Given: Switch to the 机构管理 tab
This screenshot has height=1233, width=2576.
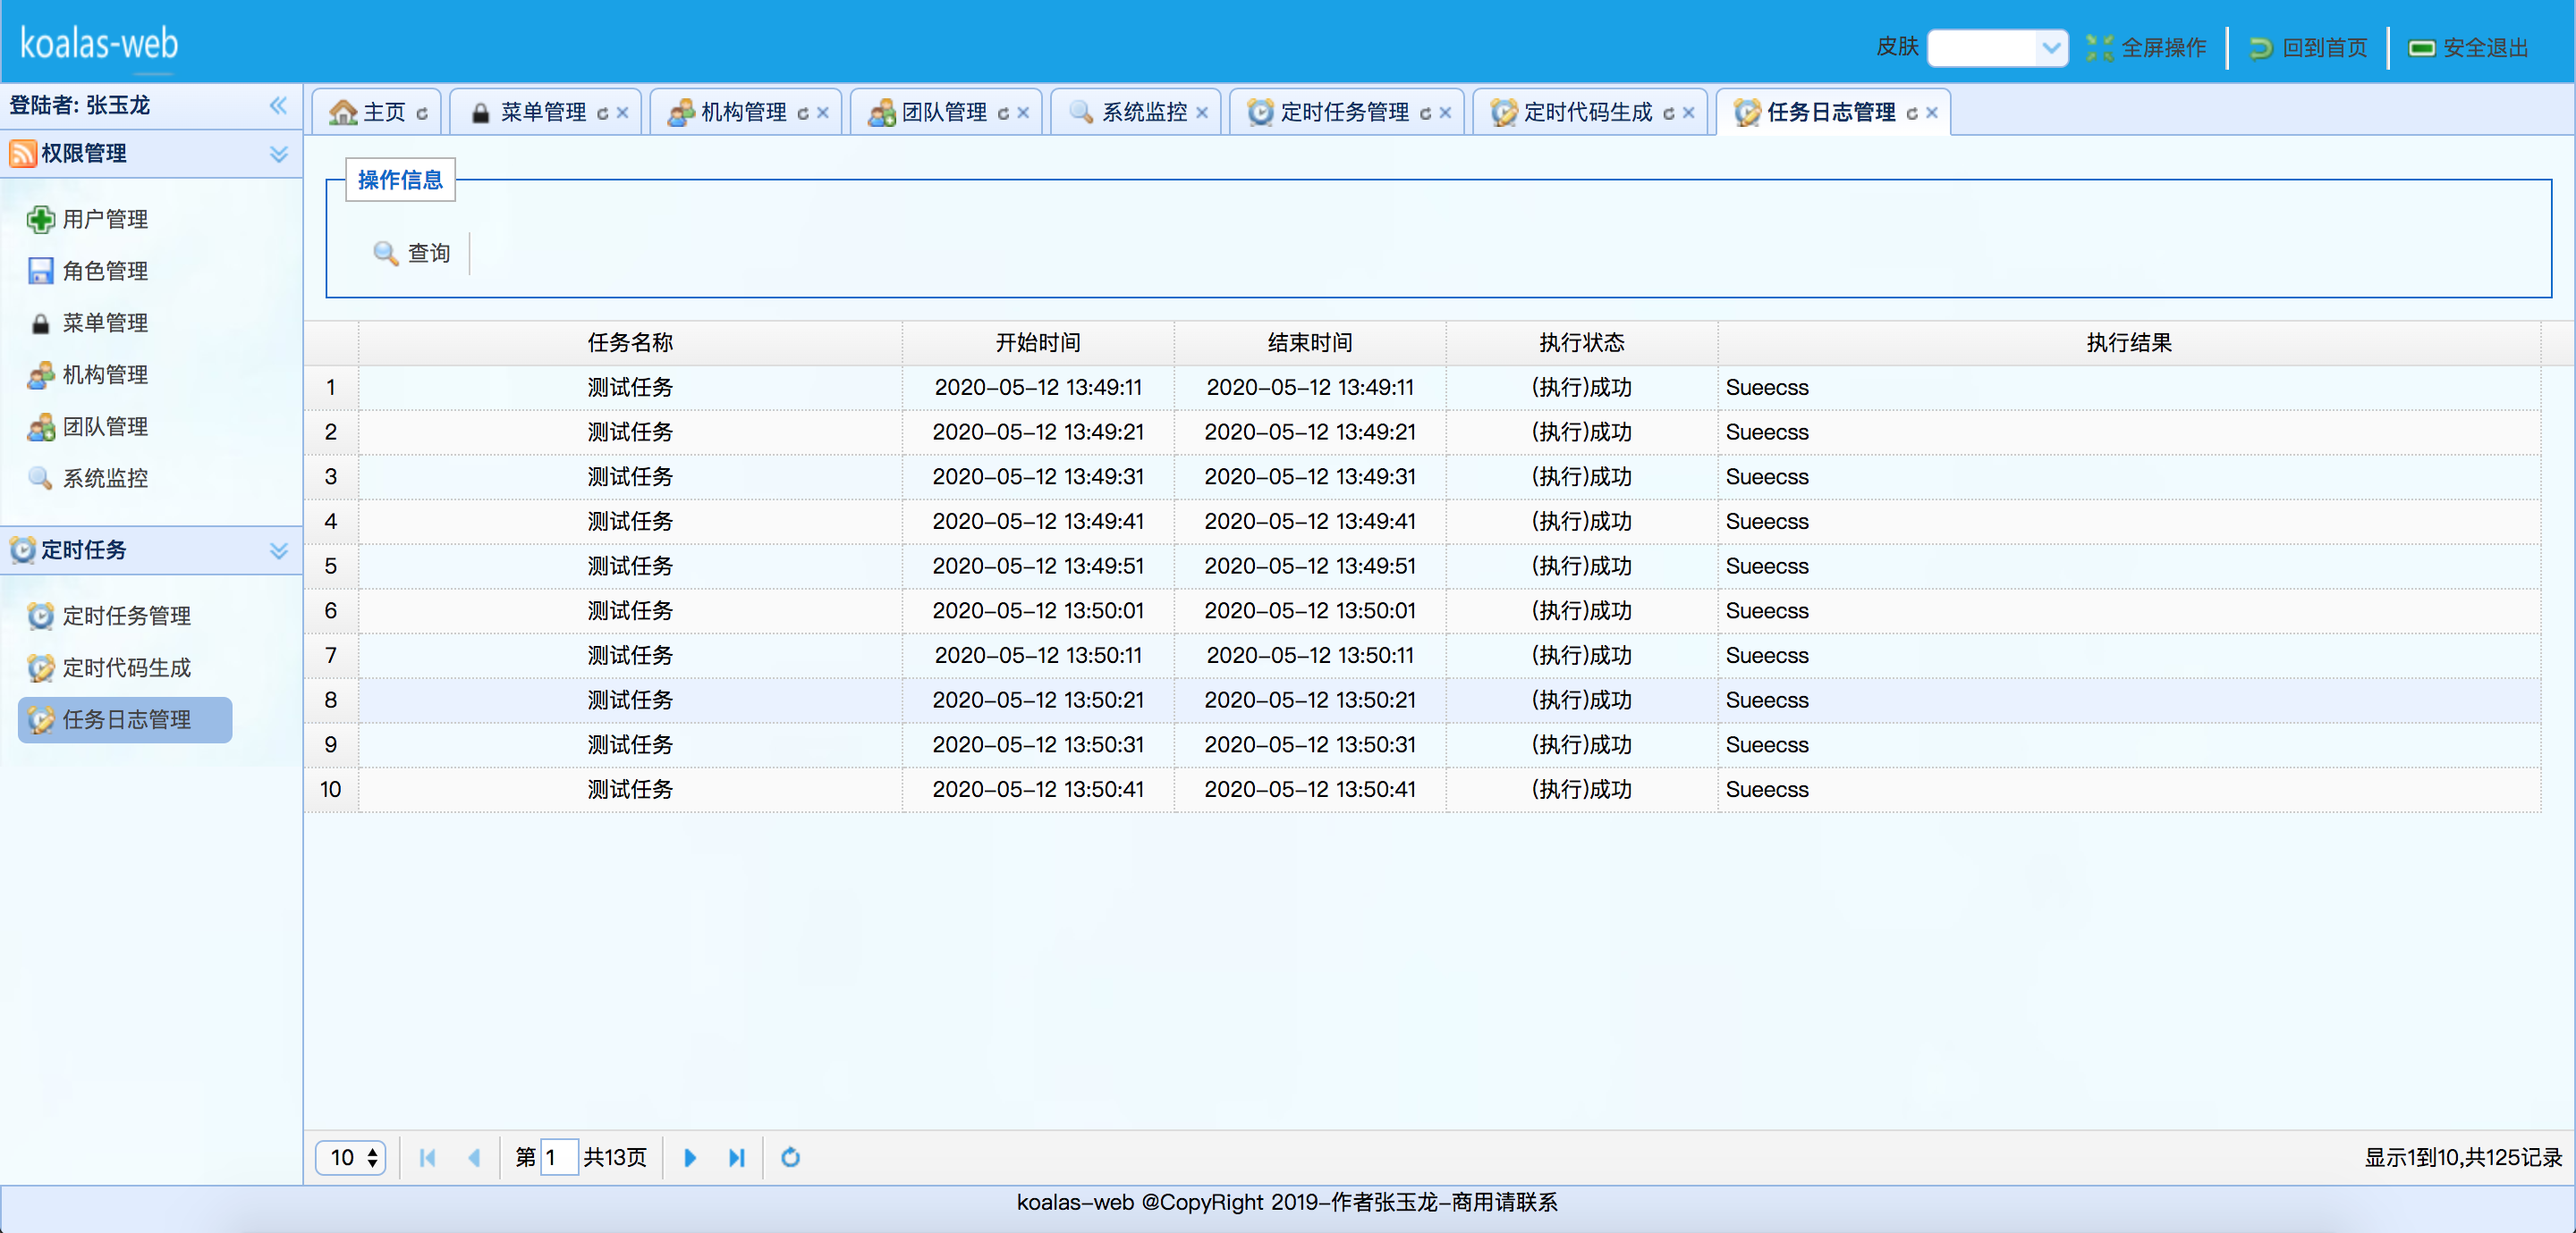Looking at the screenshot, I should point(743,112).
